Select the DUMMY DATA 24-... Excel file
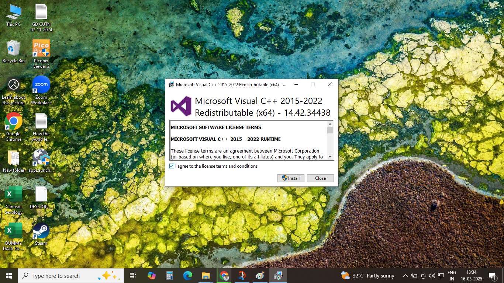504x283 pixels. pyautogui.click(x=14, y=237)
